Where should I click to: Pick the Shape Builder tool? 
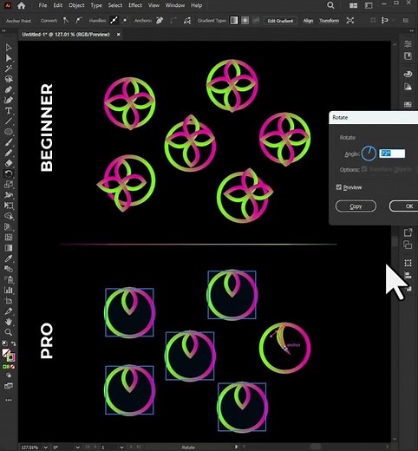pyautogui.click(x=9, y=216)
